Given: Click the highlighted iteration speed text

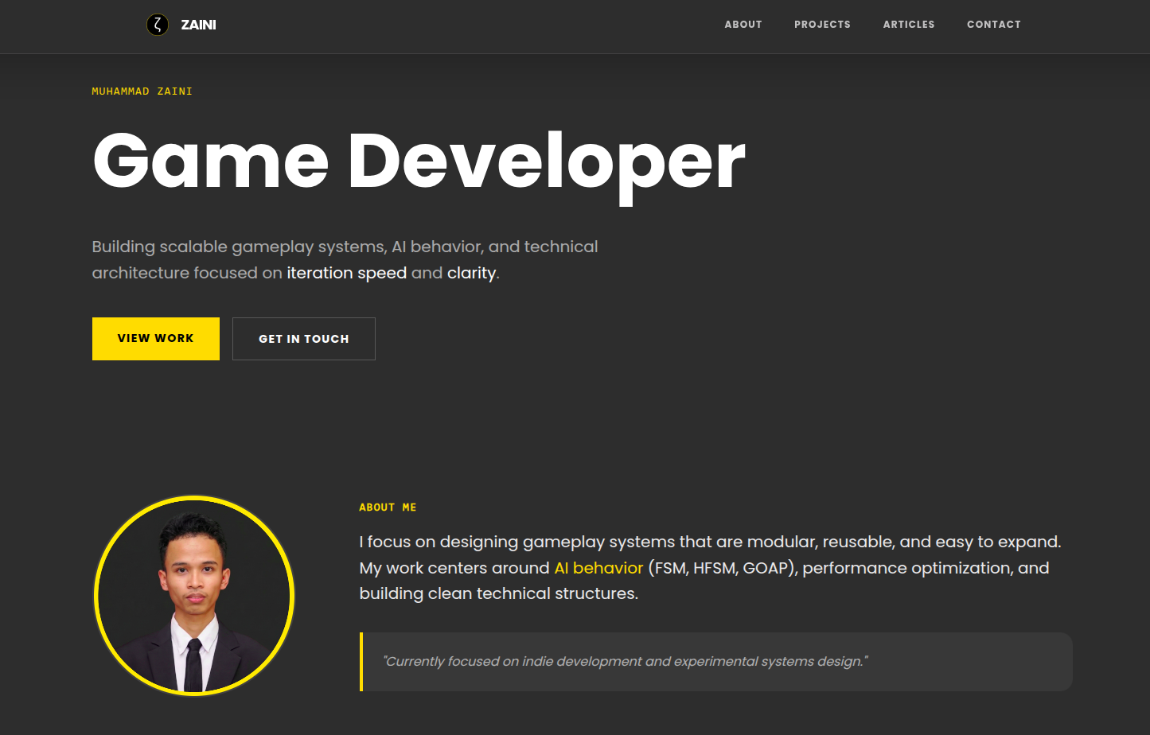Looking at the screenshot, I should (x=346, y=273).
